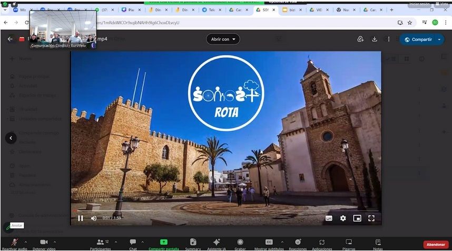The width and height of the screenshot is (452, 251).
Task: Pause the video playback
Action: point(81,218)
